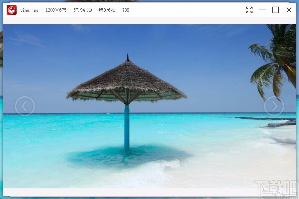Minimize the image viewer window
This screenshot has height=199, width=299.
coord(262,10)
